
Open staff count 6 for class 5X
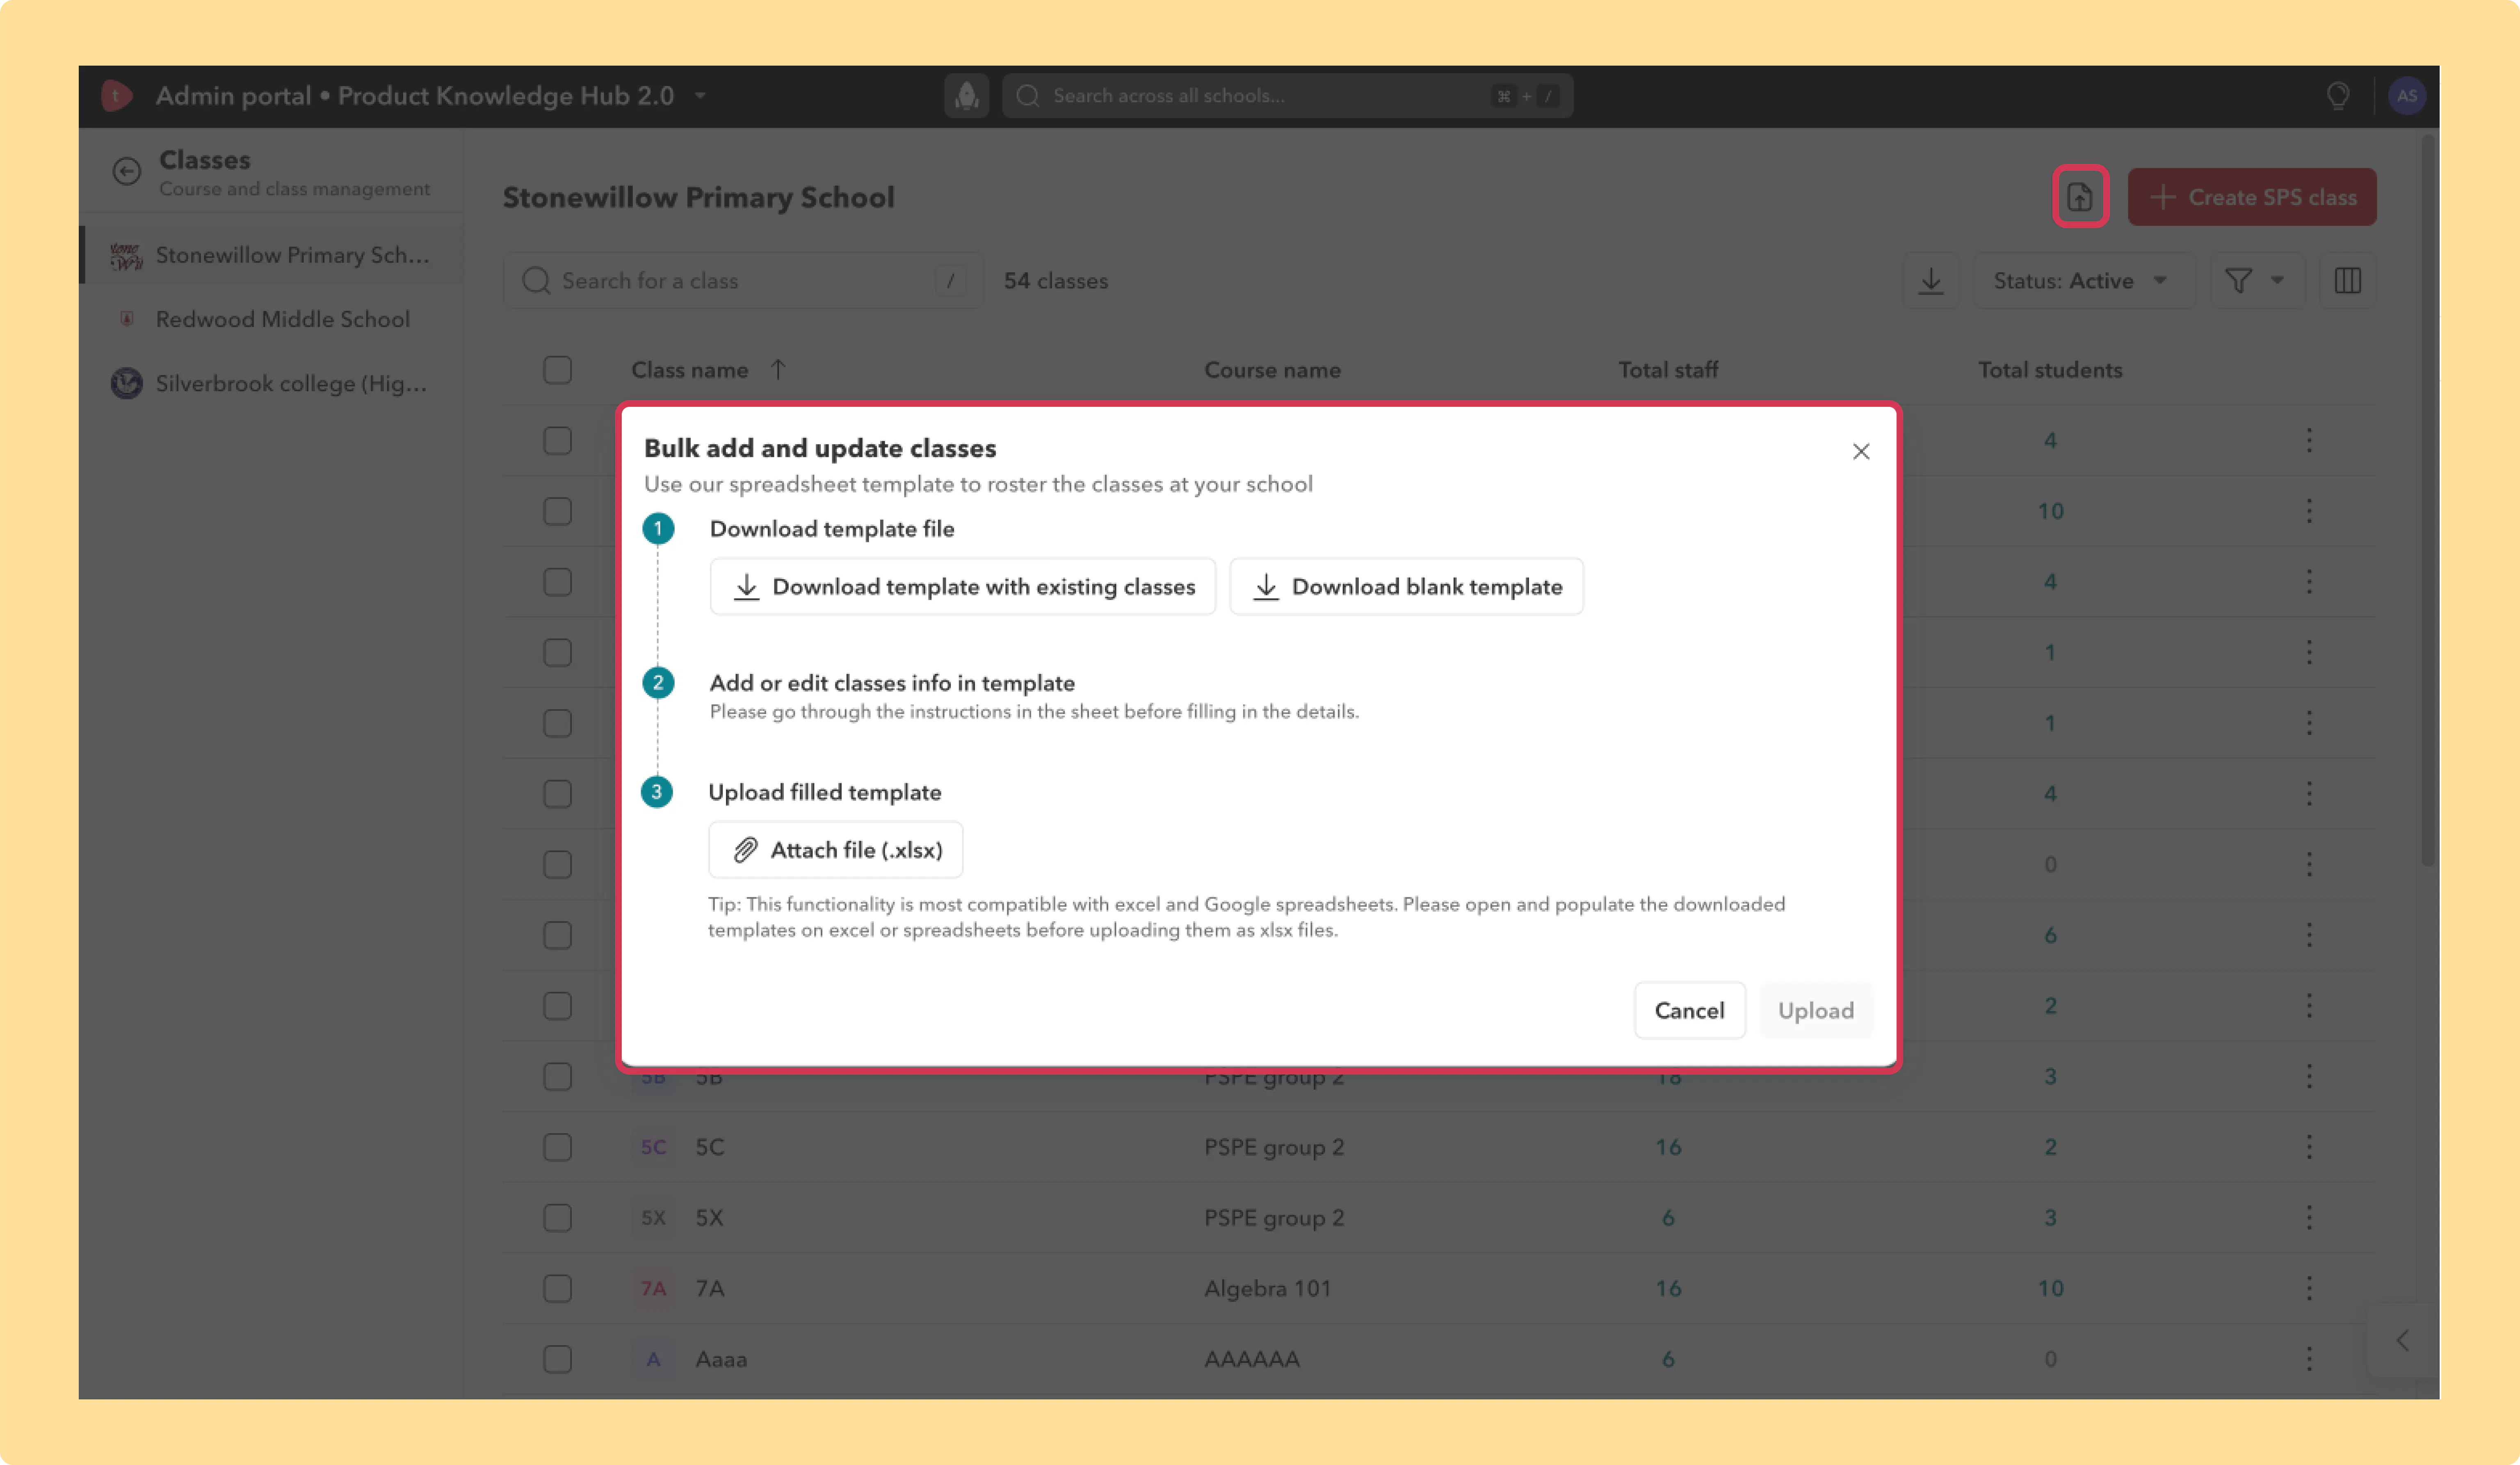coord(1668,1218)
